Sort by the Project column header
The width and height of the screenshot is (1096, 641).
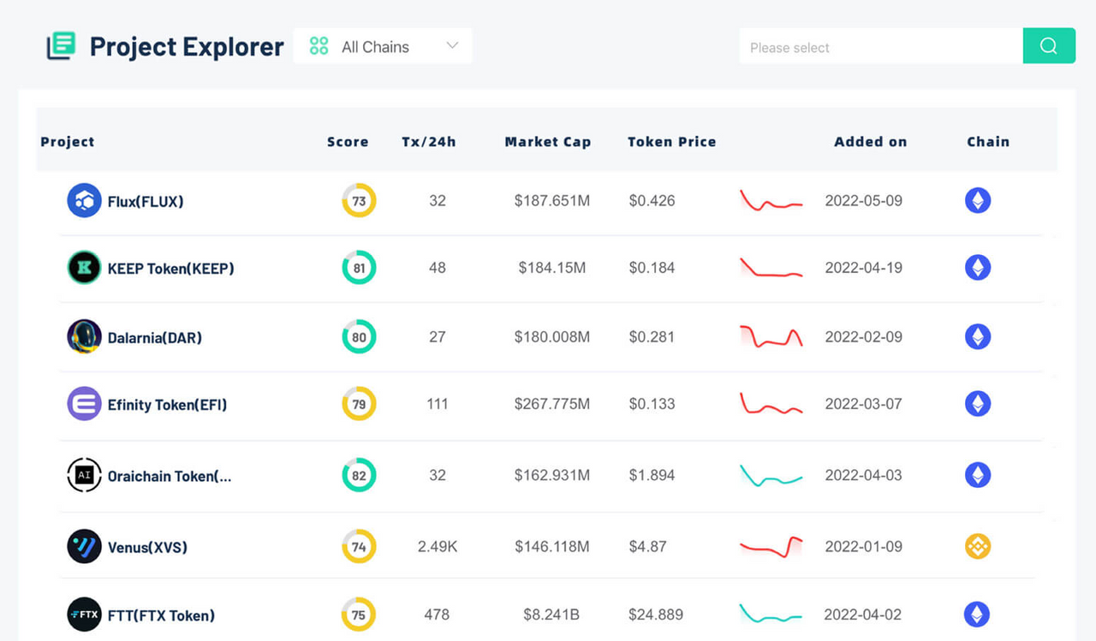tap(68, 142)
